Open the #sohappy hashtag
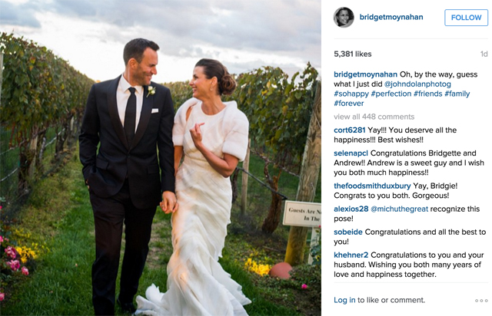Screen dimensions: 492x316 click(x=351, y=94)
